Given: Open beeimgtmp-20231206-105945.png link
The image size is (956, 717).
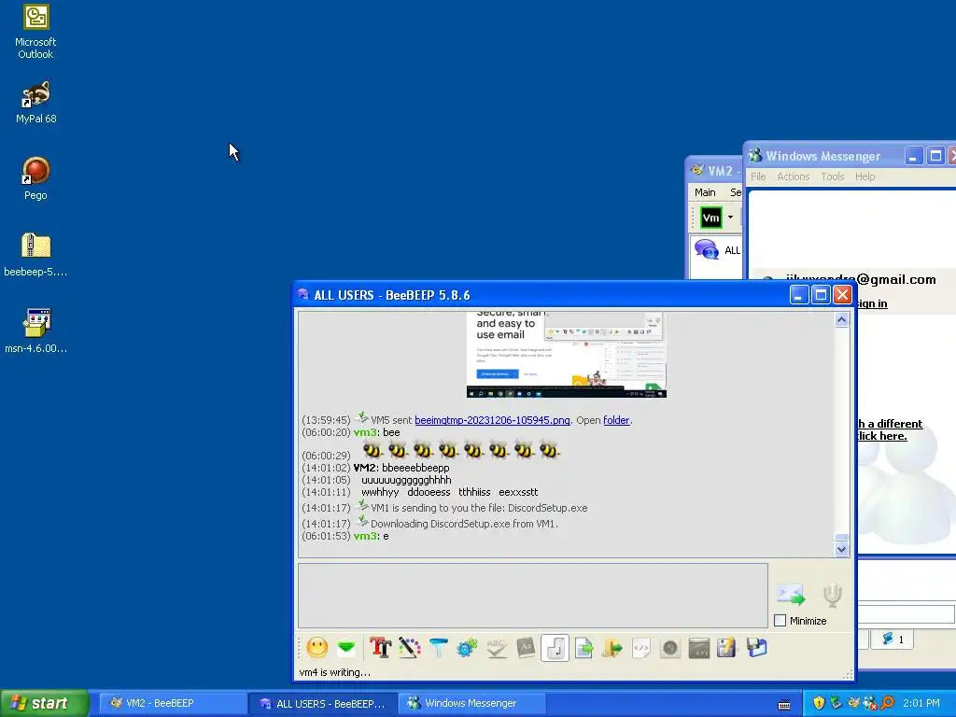Looking at the screenshot, I should coord(492,420).
